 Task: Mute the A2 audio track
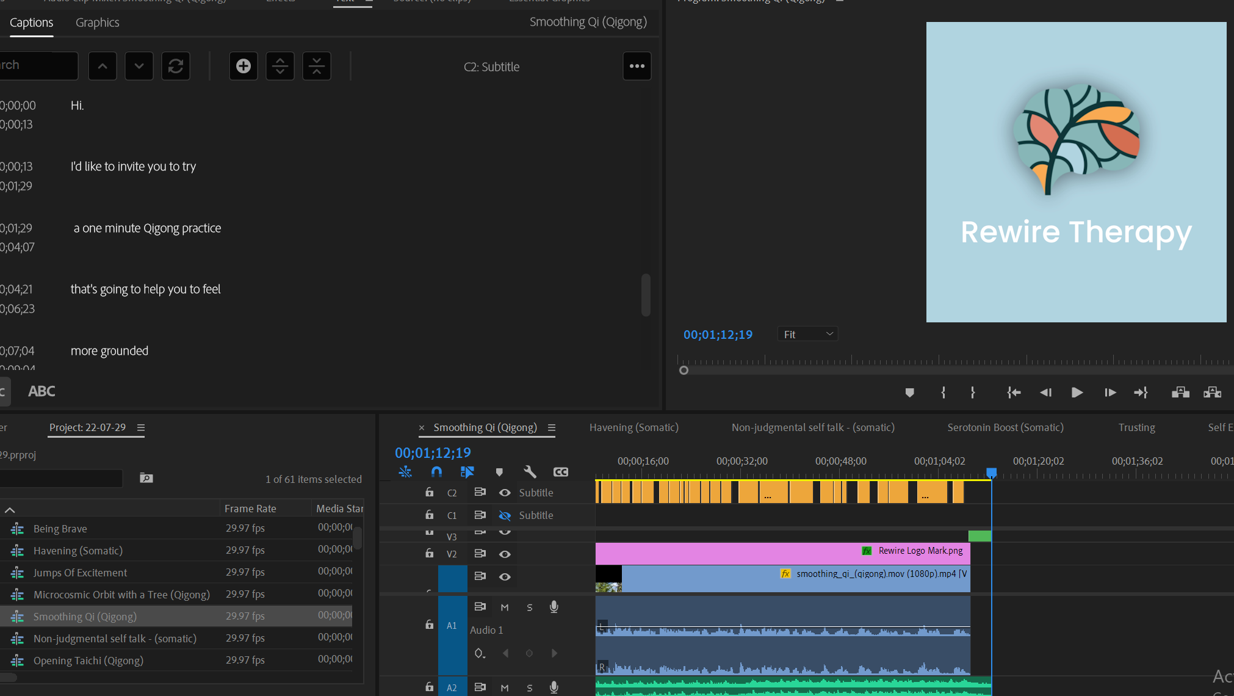coord(505,688)
